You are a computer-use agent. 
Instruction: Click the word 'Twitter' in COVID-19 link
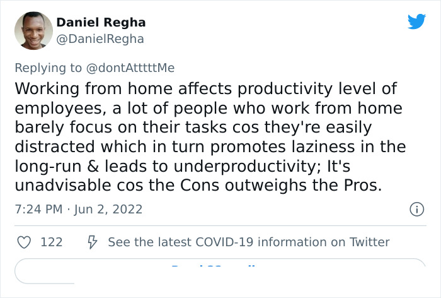coord(369,242)
